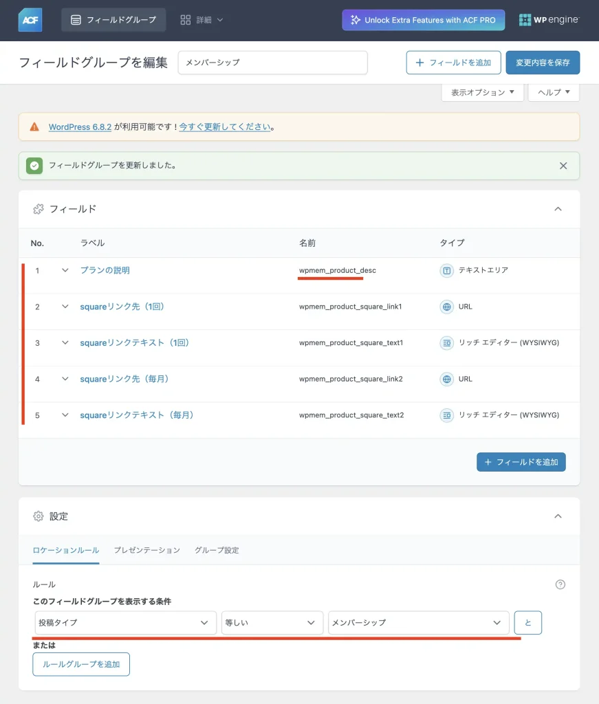This screenshot has height=704, width=599.
Task: Click the 今すぐ更新してください link
Action: tap(224, 127)
